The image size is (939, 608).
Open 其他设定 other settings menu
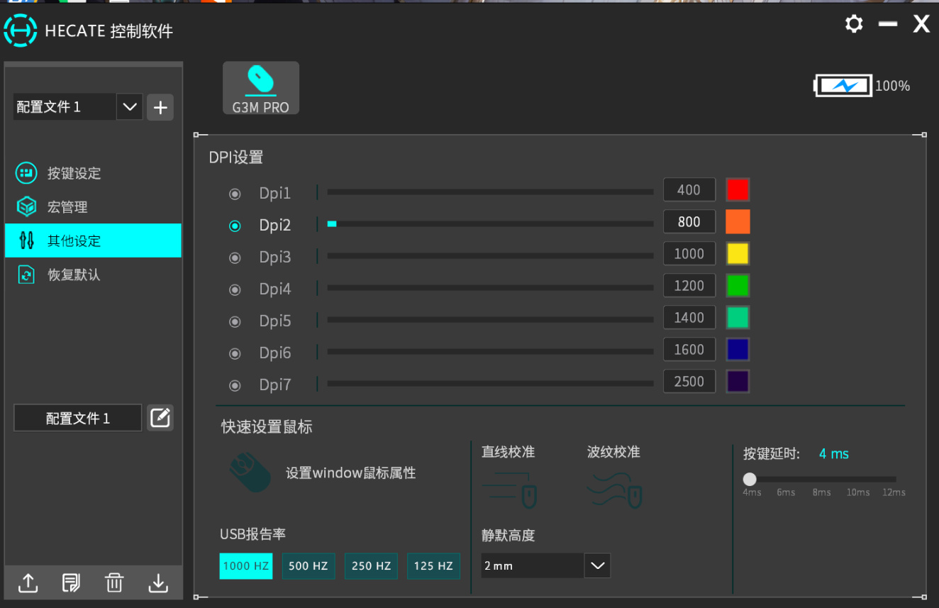93,241
